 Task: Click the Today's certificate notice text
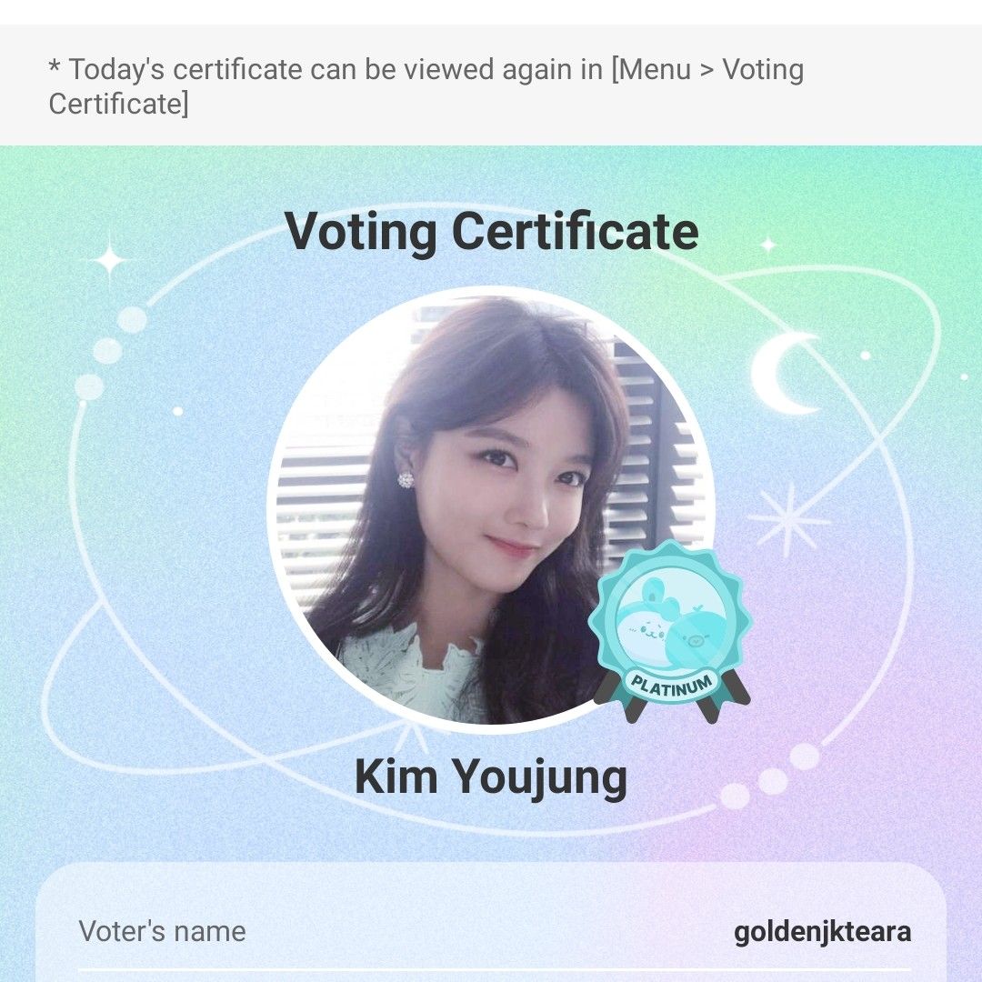[x=426, y=86]
